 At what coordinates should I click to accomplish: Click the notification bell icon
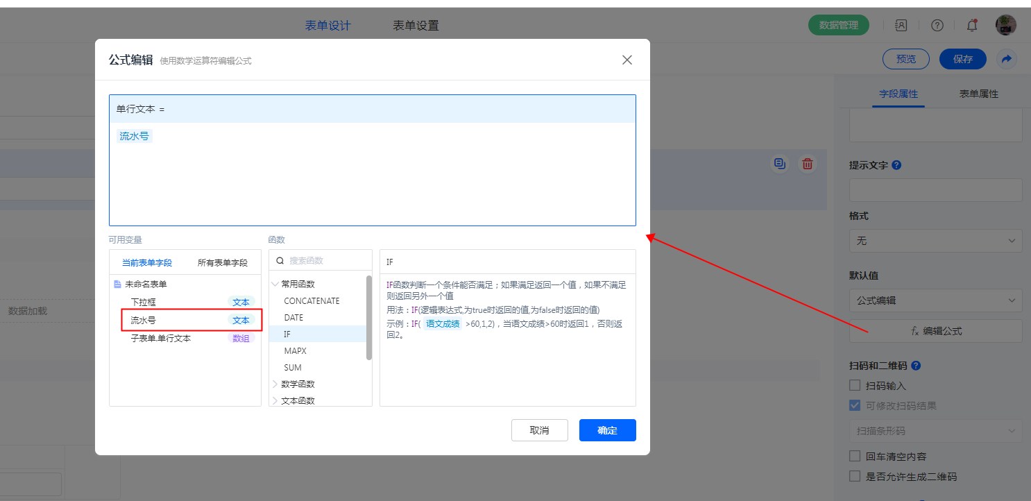tap(972, 26)
